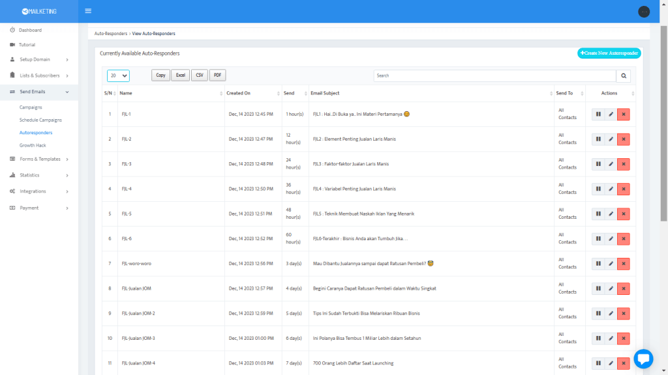Click the Mailketing logo
This screenshot has height=375, width=668.
pyautogui.click(x=38, y=12)
